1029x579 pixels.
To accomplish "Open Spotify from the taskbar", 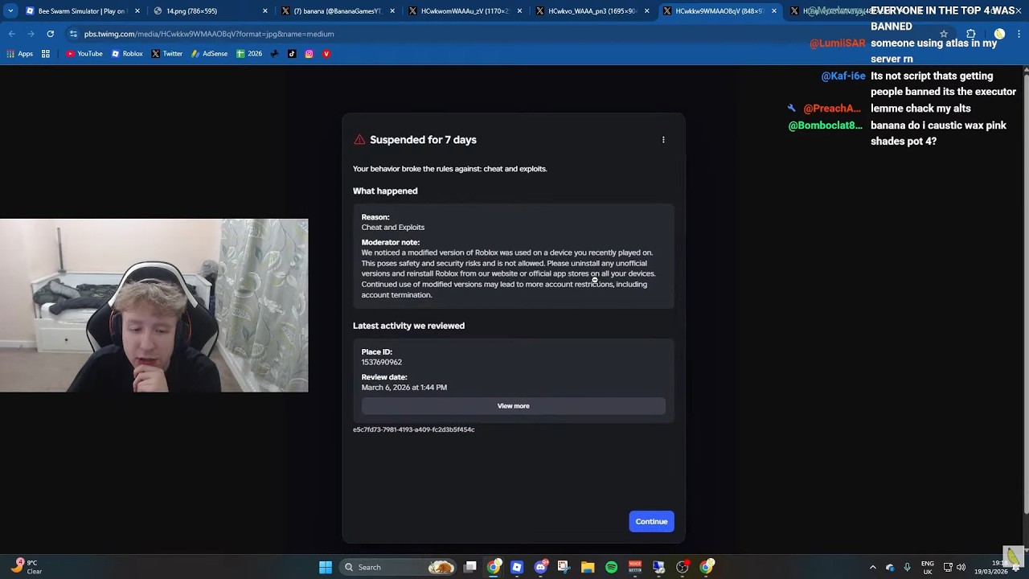I will point(611,568).
